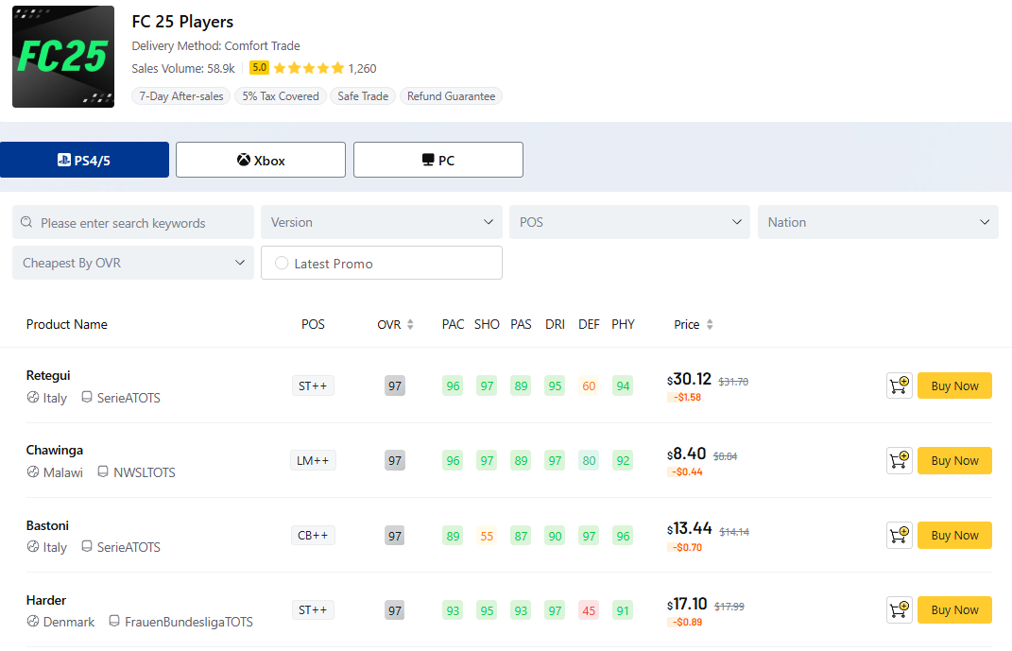Switch to the Xbox platform tab
1012x651 pixels.
[x=261, y=160]
